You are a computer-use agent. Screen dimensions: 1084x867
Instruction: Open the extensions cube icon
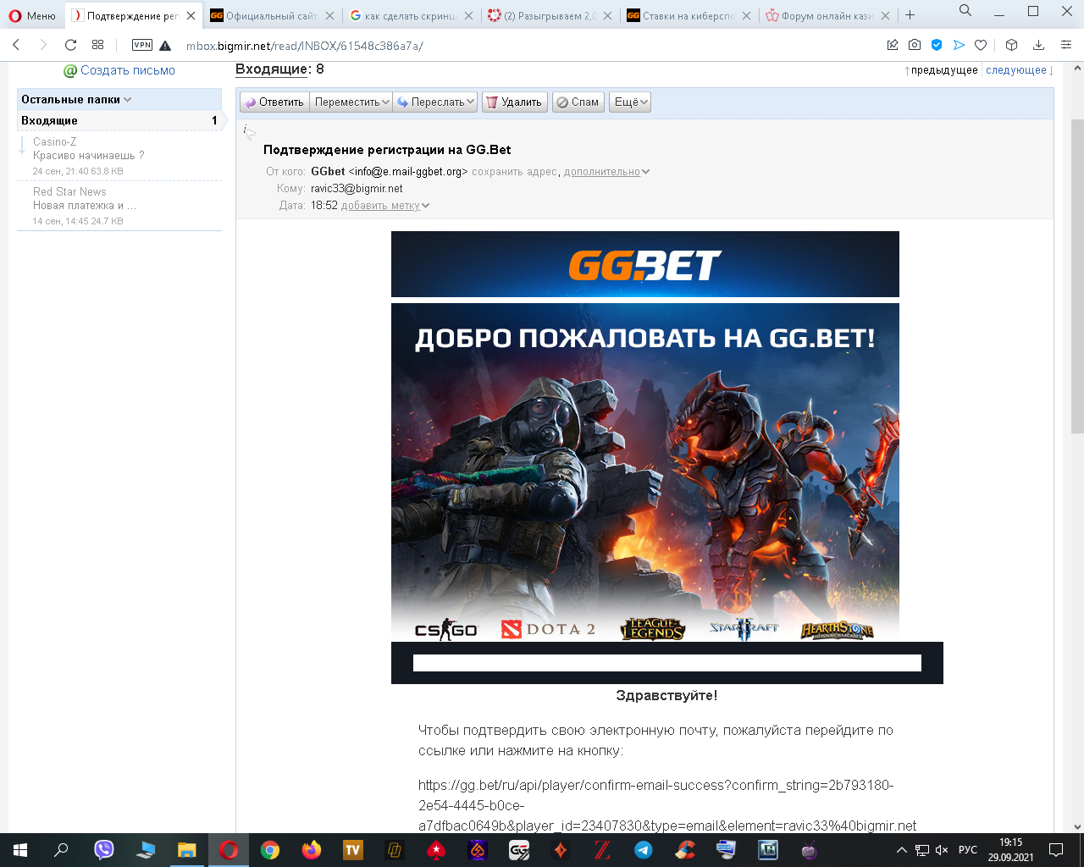pos(1011,45)
